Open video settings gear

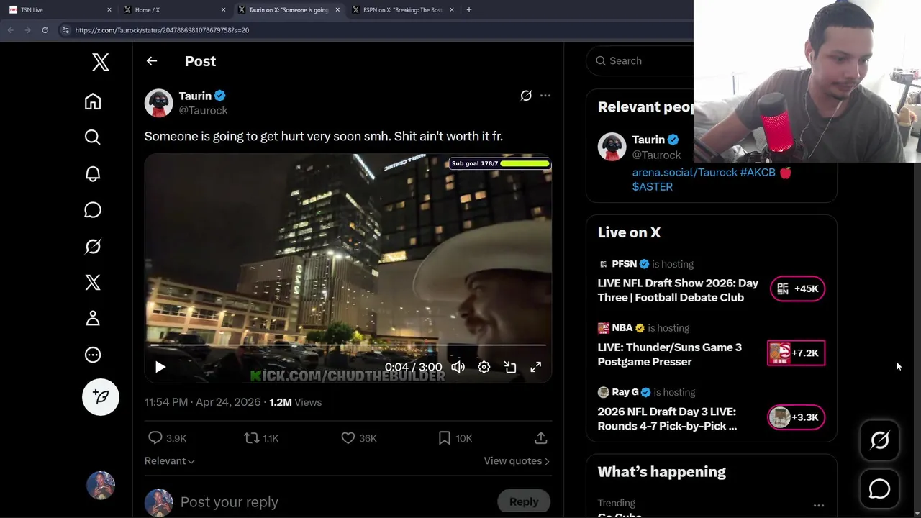coord(484,367)
